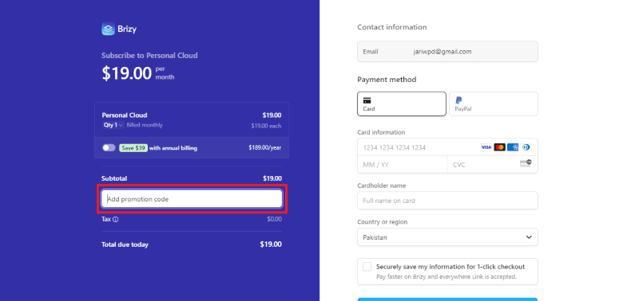The height and width of the screenshot is (301, 639).
Task: Click the PayPal logo icon
Action: point(458,100)
